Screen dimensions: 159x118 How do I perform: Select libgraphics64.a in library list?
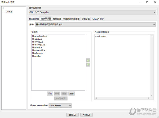[x=39, y=36]
